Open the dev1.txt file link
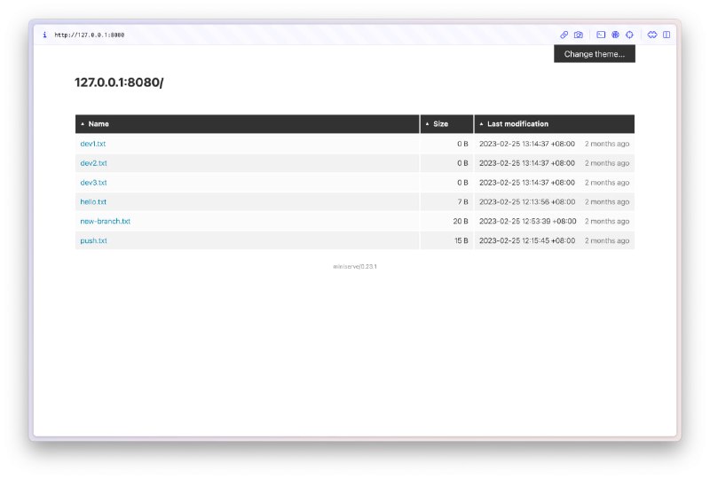The height and width of the screenshot is (479, 710). [x=93, y=144]
